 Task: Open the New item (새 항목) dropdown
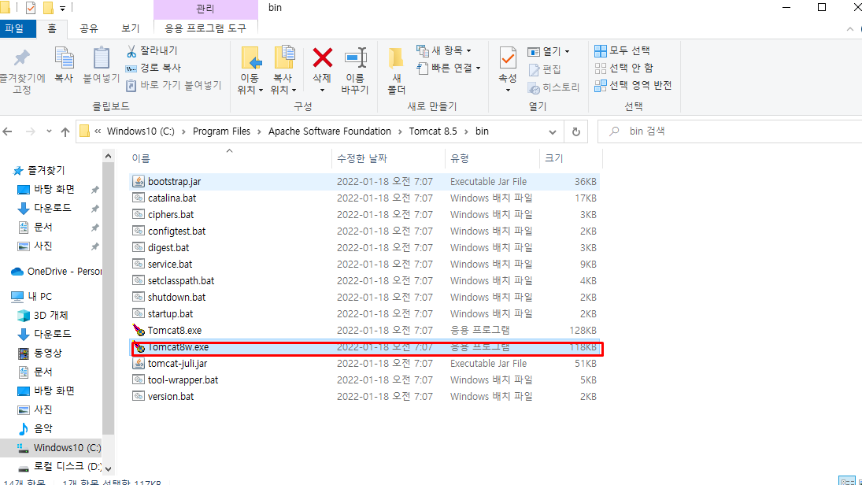coord(444,50)
